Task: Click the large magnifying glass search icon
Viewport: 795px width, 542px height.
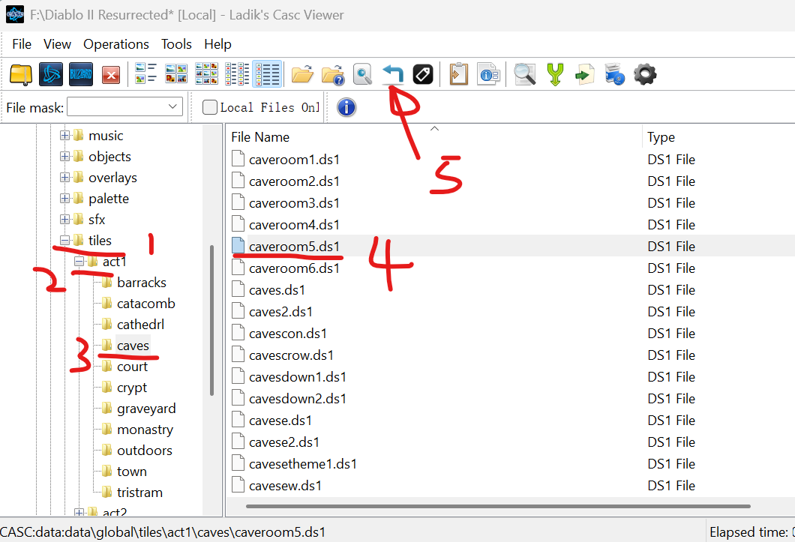Action: pyautogui.click(x=525, y=74)
